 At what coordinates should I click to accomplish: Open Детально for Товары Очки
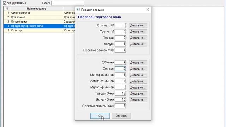click(x=138, y=94)
